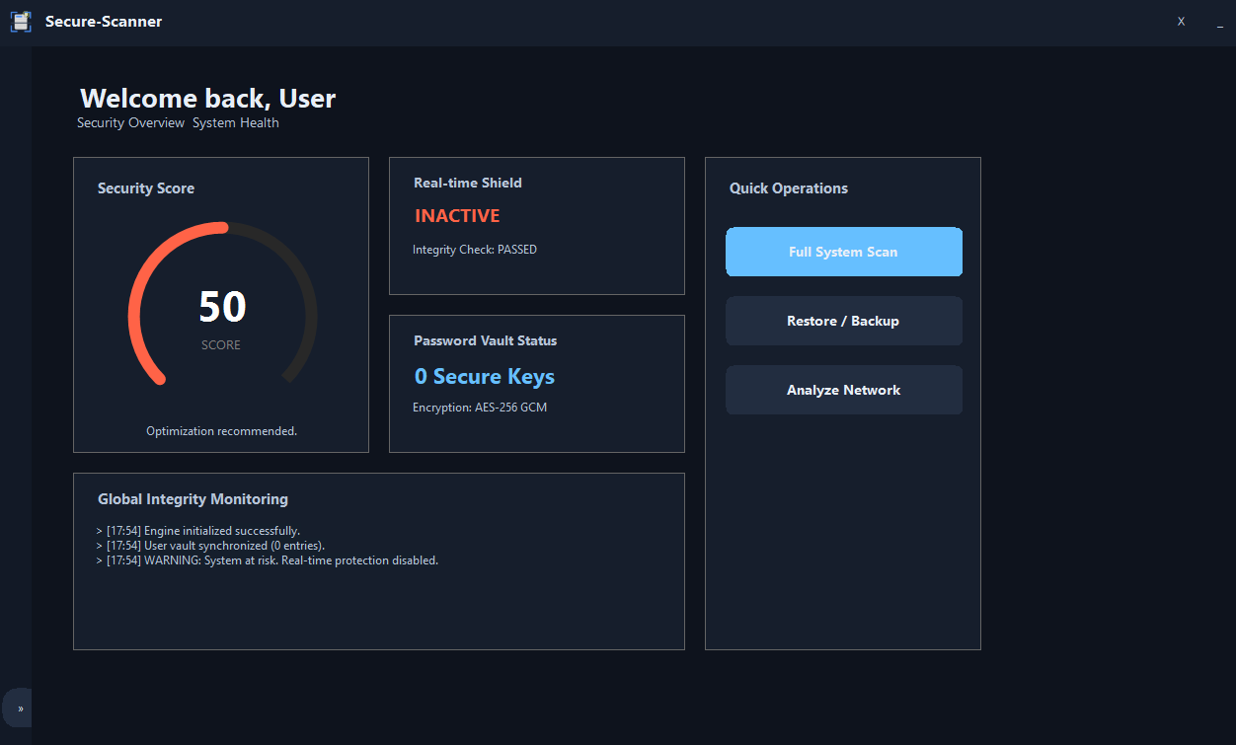The image size is (1236, 745).
Task: Click the Integrity Check: PASSED status
Action: pos(475,249)
